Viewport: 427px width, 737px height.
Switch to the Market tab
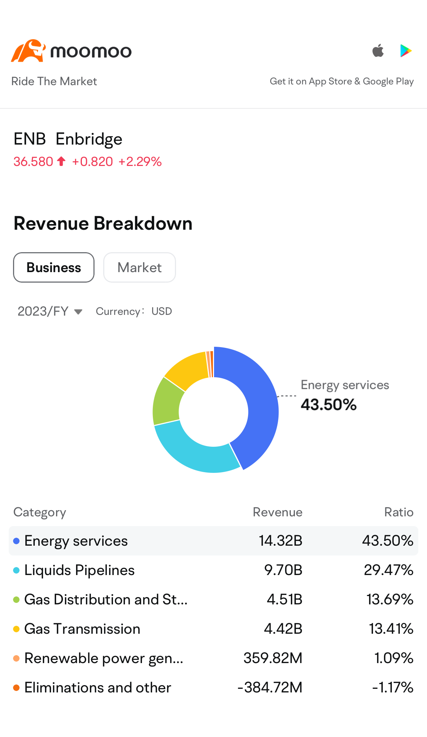[x=139, y=267]
